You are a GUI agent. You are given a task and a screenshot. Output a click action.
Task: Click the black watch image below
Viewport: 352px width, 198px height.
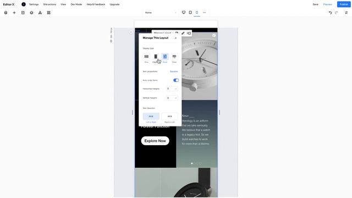[176, 182]
